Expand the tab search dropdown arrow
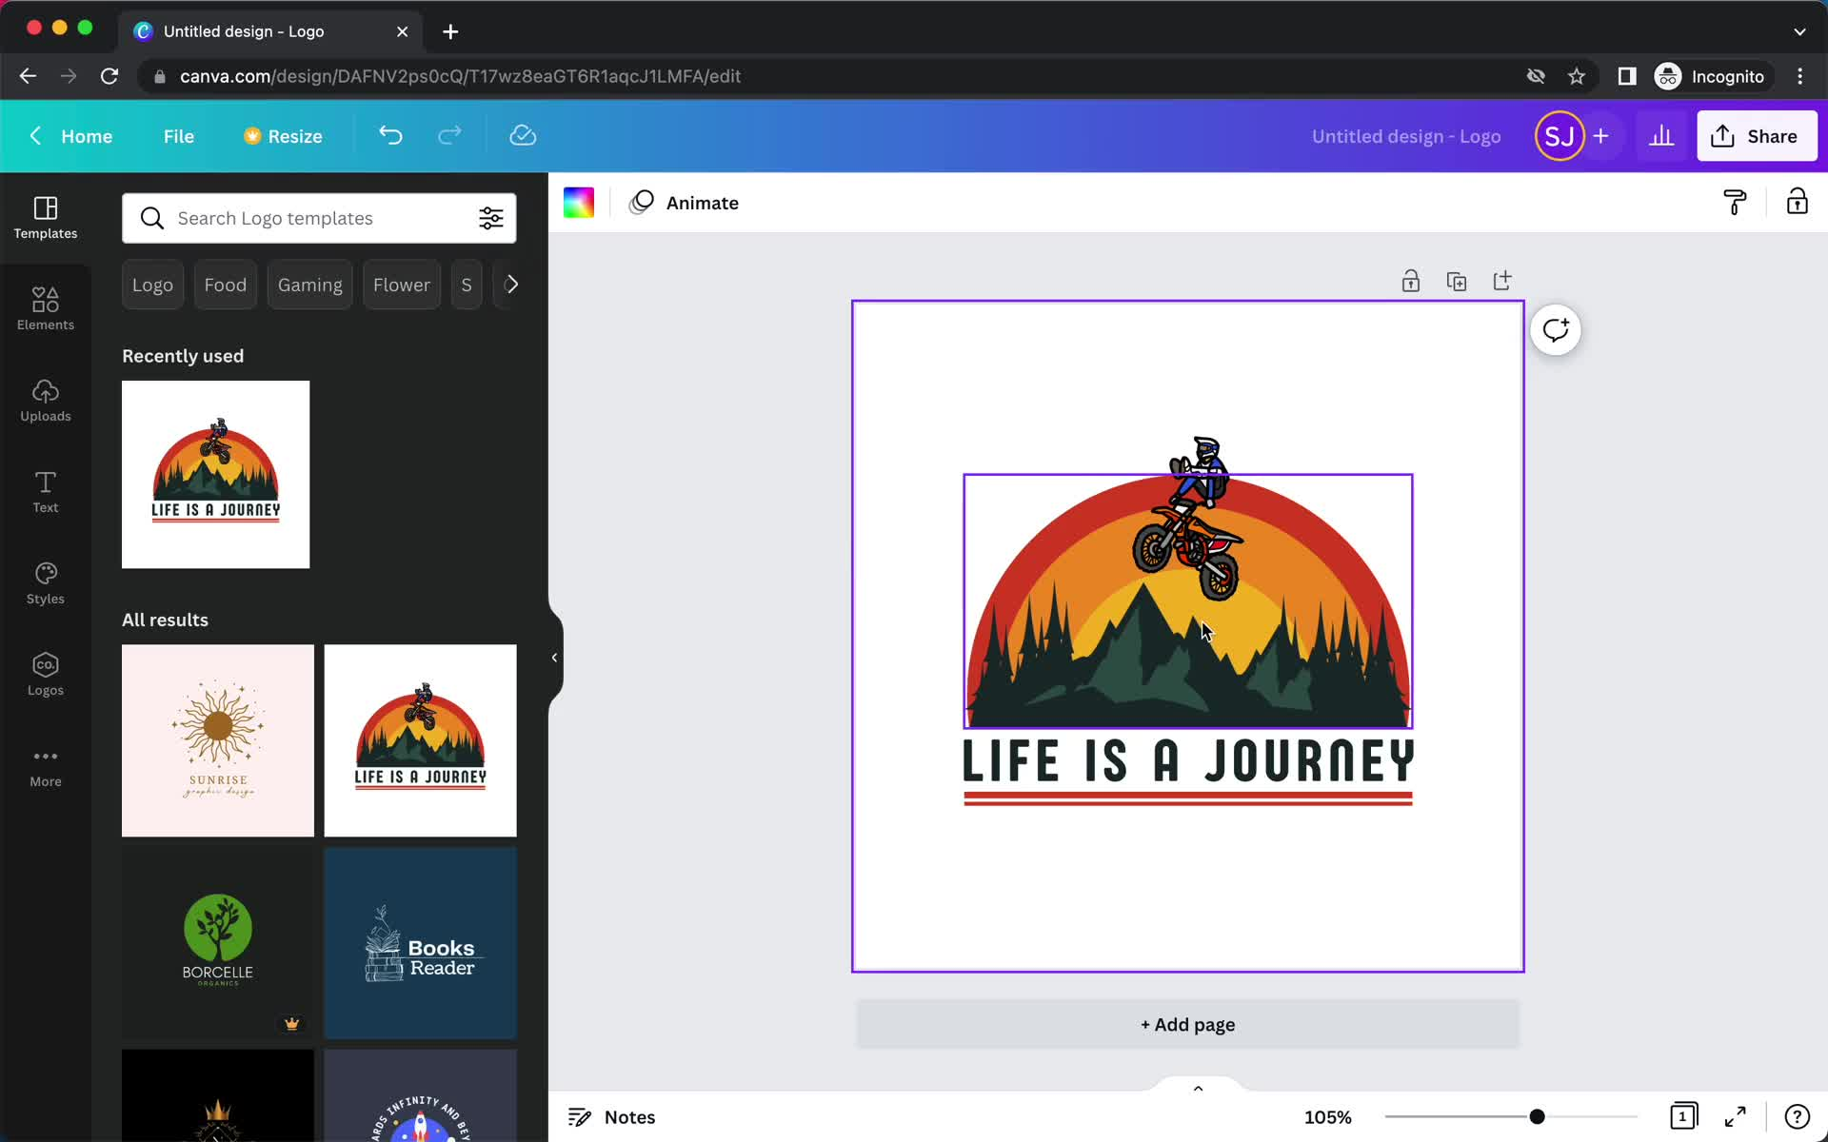 [x=1799, y=31]
